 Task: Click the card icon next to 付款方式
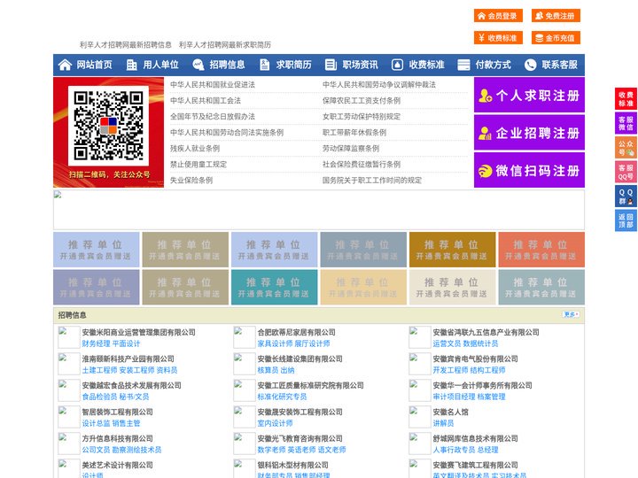coord(463,65)
